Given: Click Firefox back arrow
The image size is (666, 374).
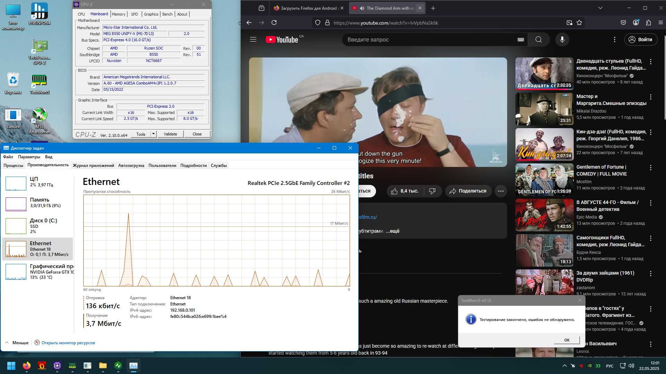Looking at the screenshot, I should 249,23.
